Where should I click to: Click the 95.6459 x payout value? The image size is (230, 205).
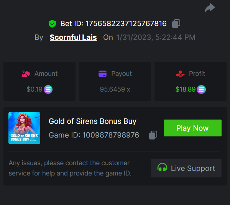(x=115, y=90)
